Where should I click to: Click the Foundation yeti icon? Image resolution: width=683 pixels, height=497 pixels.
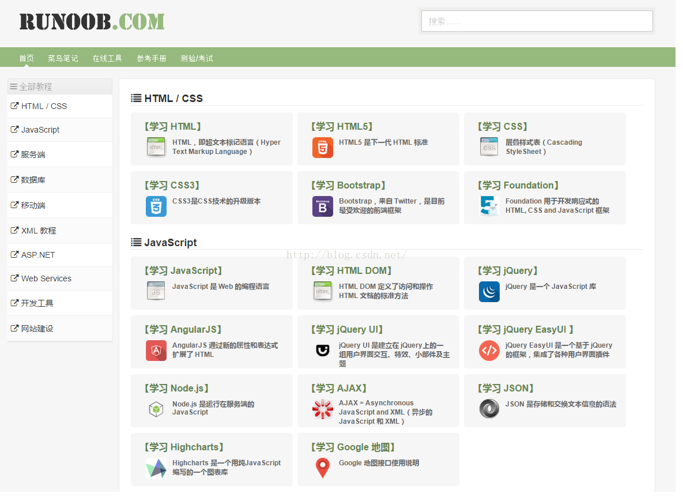(495, 208)
